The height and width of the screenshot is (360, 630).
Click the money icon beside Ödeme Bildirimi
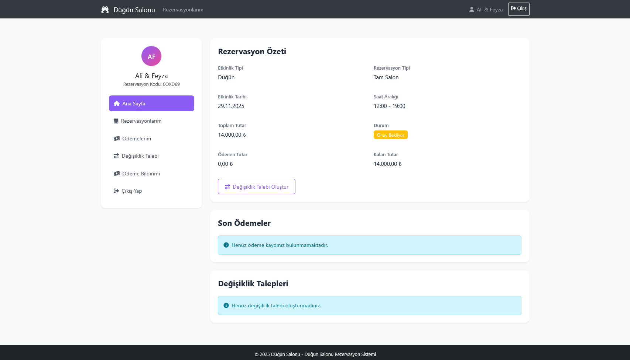point(117,174)
